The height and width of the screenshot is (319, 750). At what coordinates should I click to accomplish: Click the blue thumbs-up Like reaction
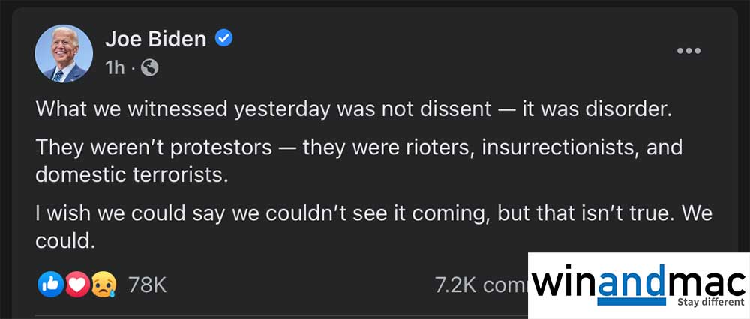(x=50, y=284)
